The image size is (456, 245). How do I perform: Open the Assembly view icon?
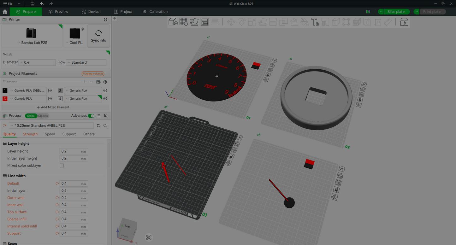pyautogui.click(x=404, y=22)
